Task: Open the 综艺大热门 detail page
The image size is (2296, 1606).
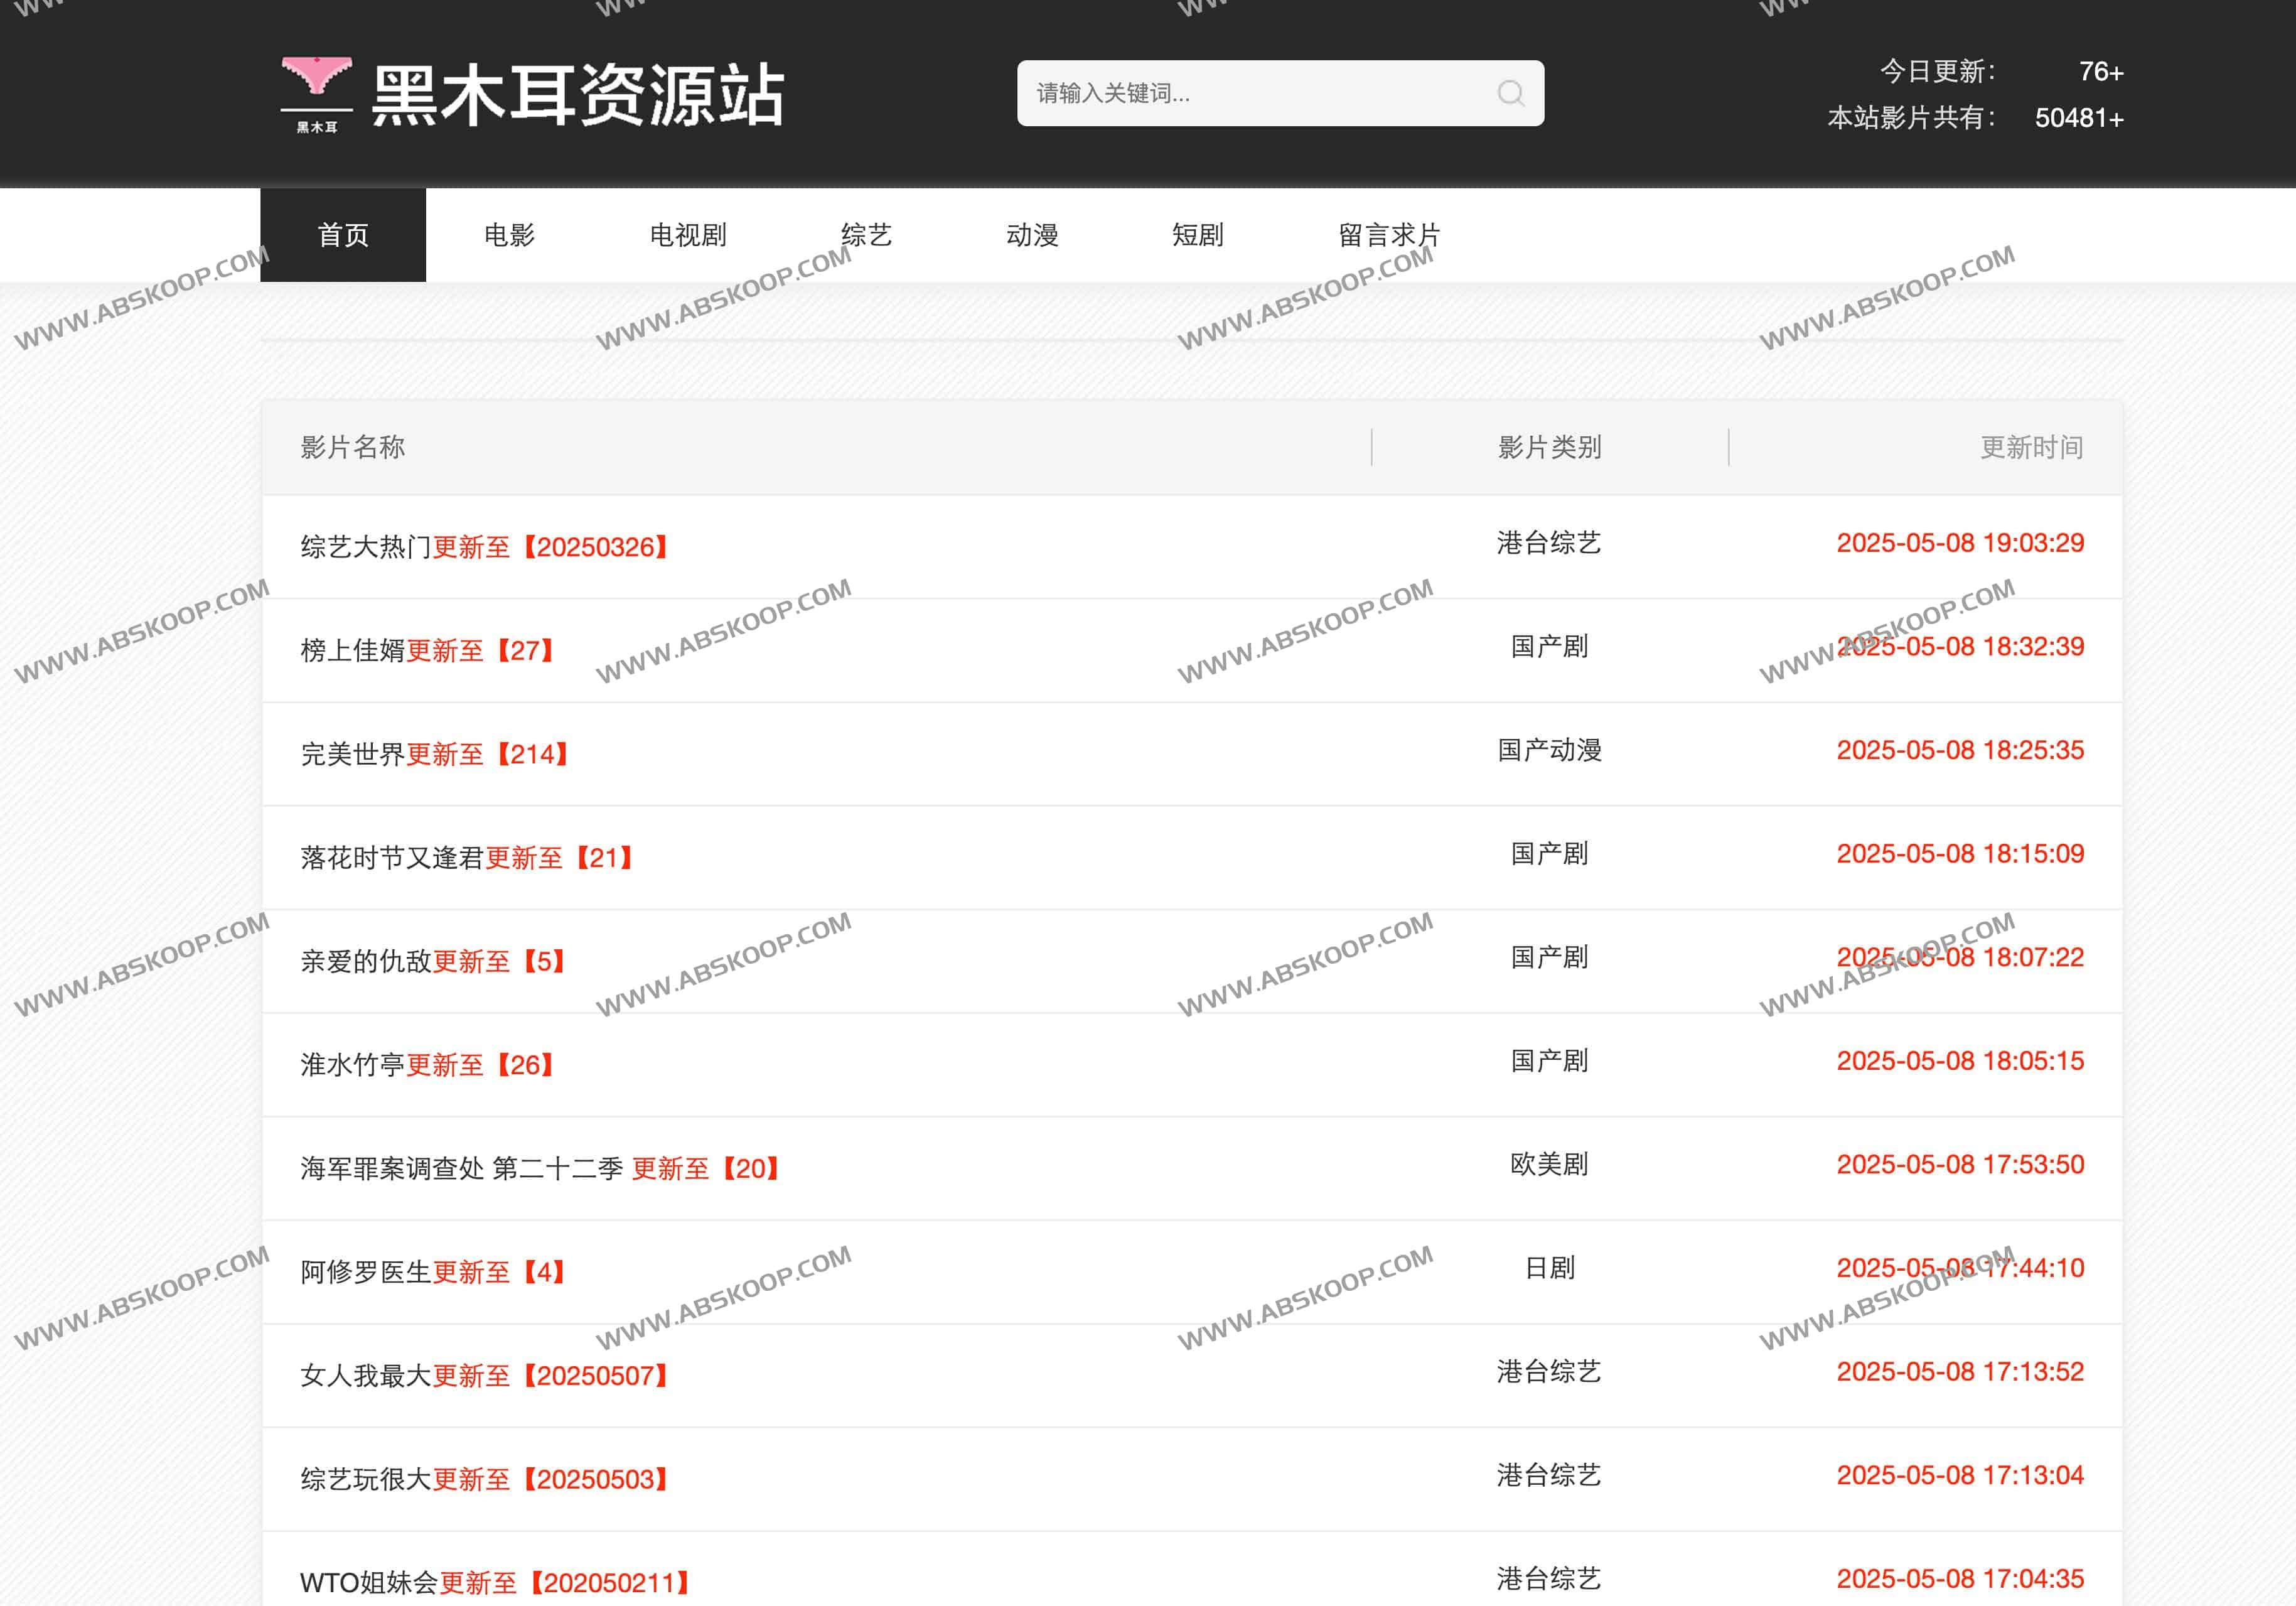Action: point(485,546)
